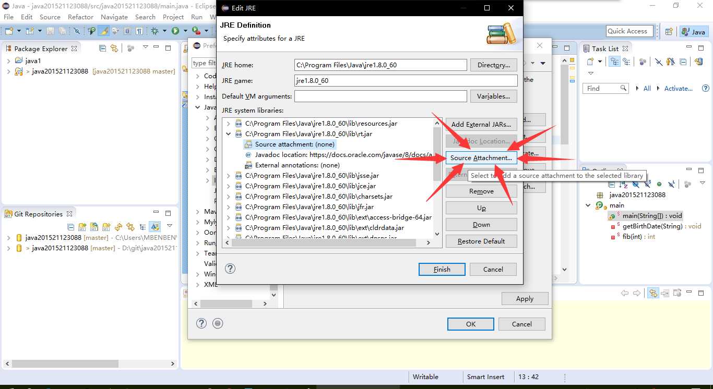Click Refresh icon in Git Repositories

tap(118, 227)
